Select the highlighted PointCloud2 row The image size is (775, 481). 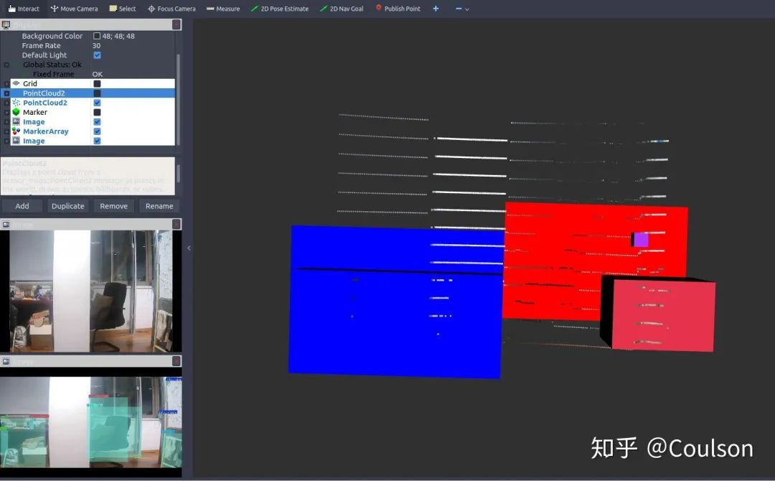coord(93,93)
